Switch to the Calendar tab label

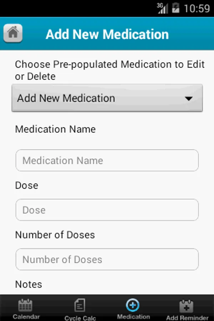(26, 316)
